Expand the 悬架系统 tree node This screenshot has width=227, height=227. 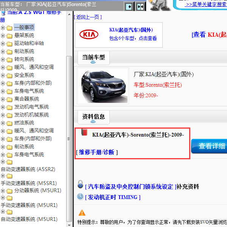[x=3, y=36]
